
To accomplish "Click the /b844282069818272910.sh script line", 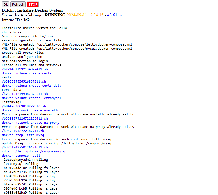I will click(x=24, y=106).
